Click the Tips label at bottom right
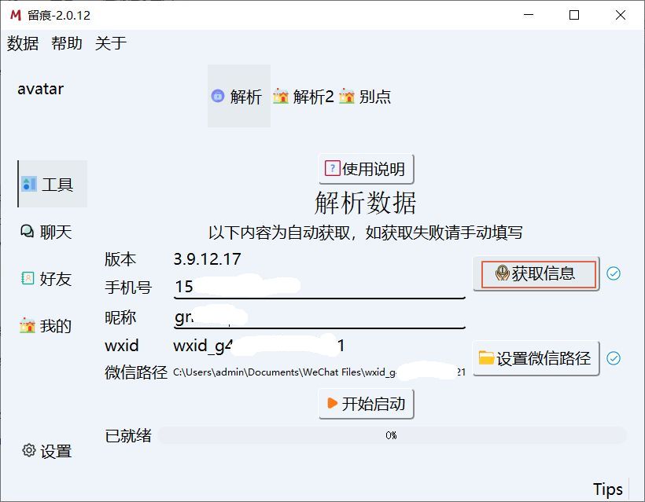The height and width of the screenshot is (502, 645). pyautogui.click(x=609, y=488)
